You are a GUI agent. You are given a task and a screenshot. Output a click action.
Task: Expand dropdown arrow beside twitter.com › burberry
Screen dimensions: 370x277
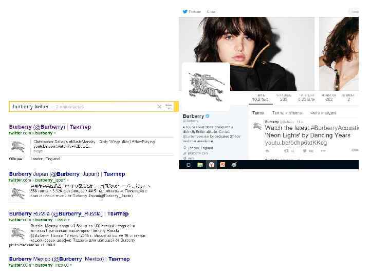coord(55,133)
